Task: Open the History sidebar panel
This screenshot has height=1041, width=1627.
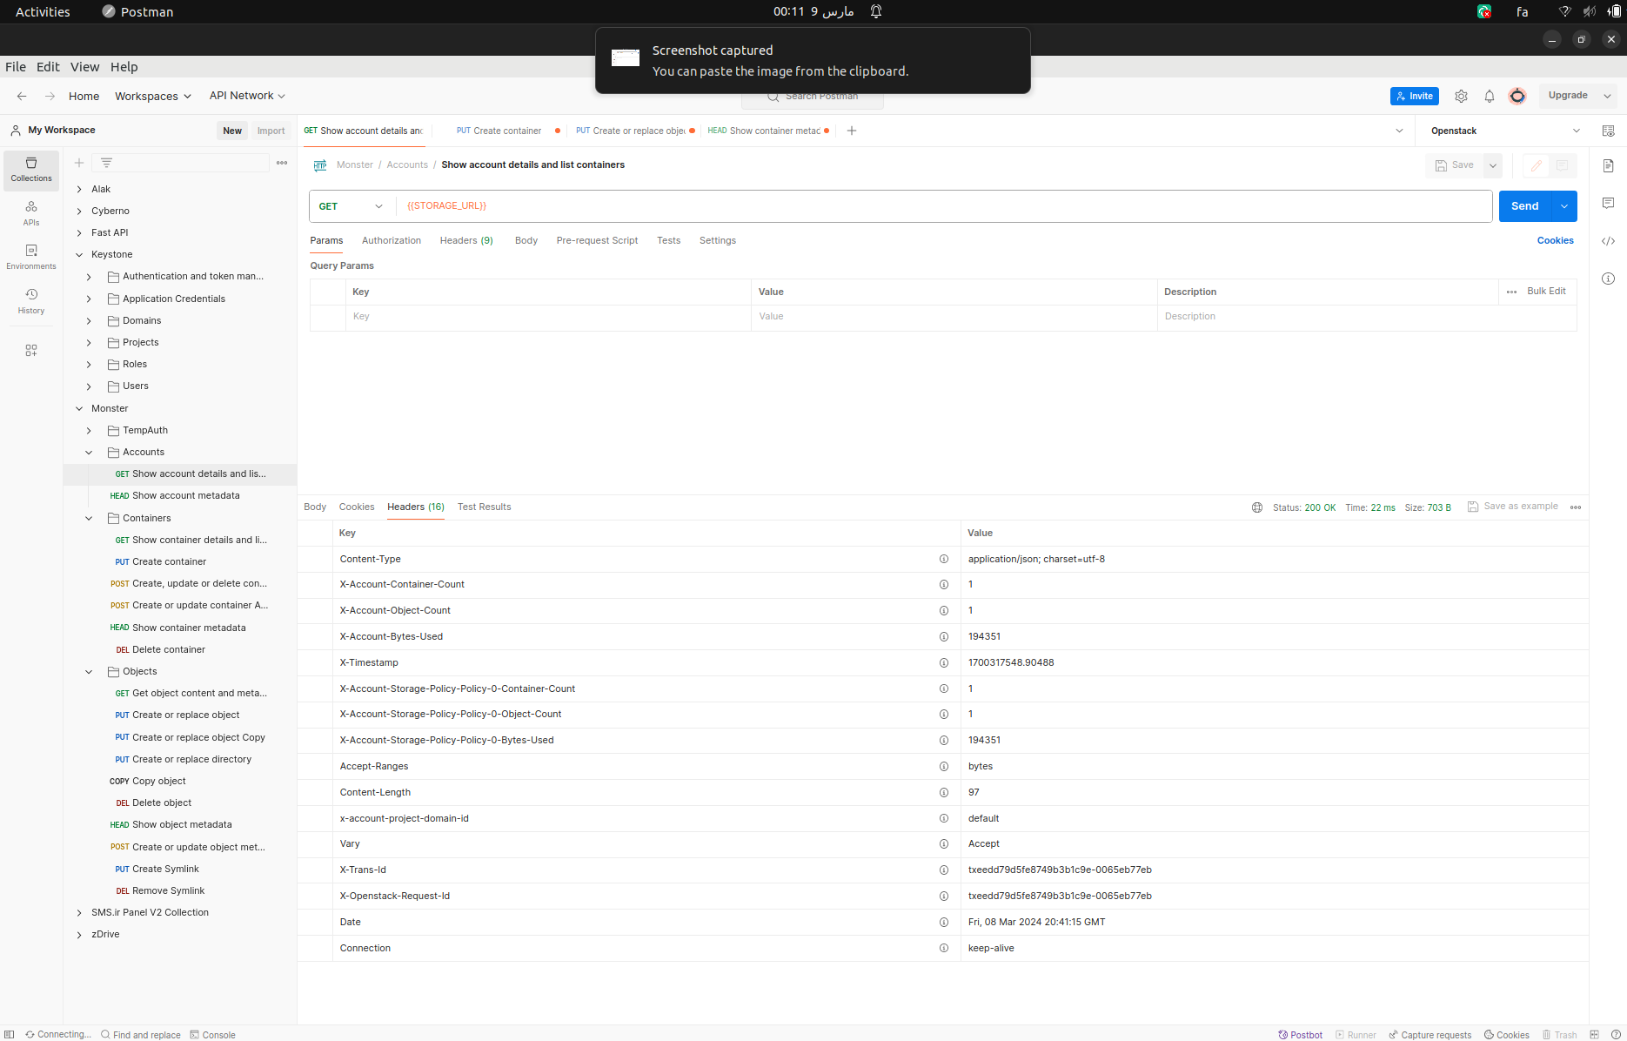Action: coord(31,301)
